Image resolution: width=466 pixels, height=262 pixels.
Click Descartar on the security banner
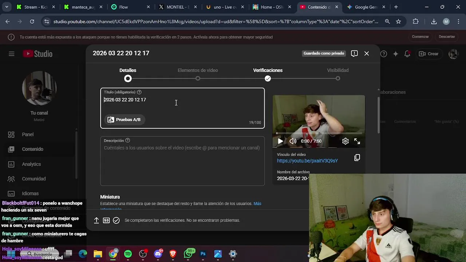[x=447, y=37]
